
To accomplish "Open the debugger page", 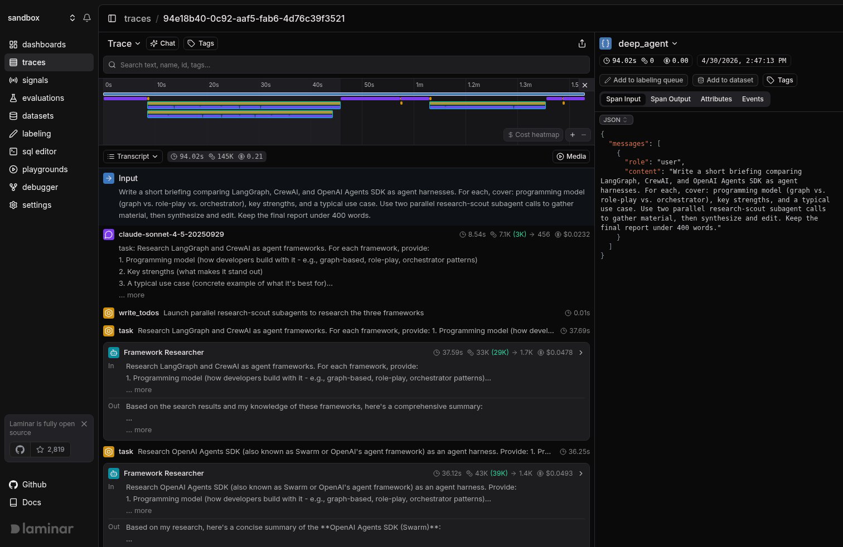I will [49, 187].
